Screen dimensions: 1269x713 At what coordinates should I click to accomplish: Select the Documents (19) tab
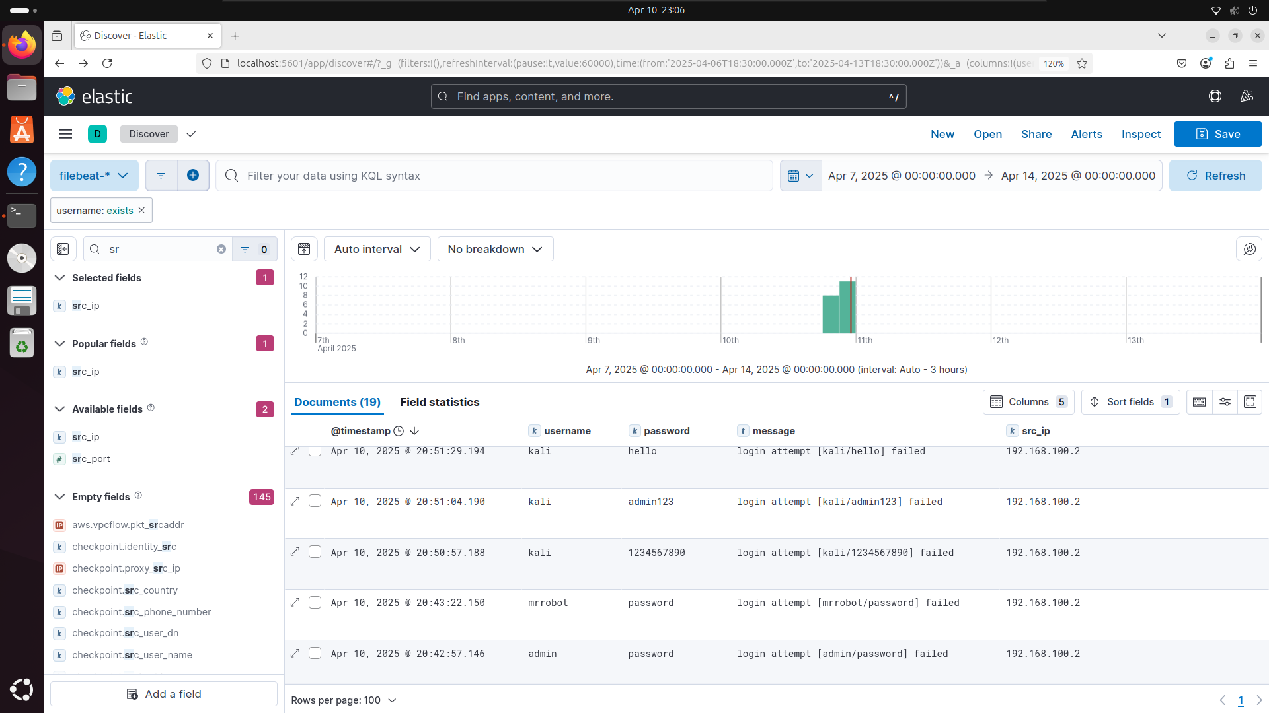point(337,402)
